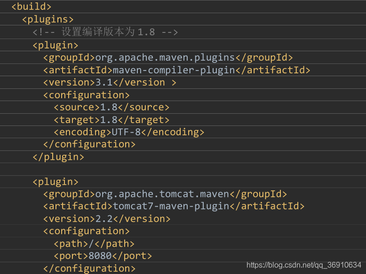
Task: Click the artifactId maven-compiler-plugin line
Action: point(177,70)
